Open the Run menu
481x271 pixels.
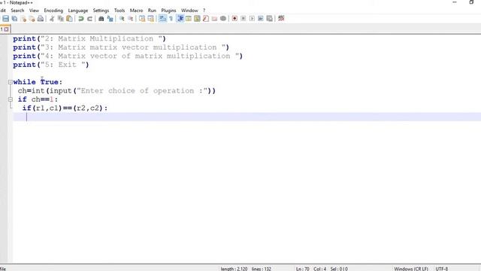152,11
